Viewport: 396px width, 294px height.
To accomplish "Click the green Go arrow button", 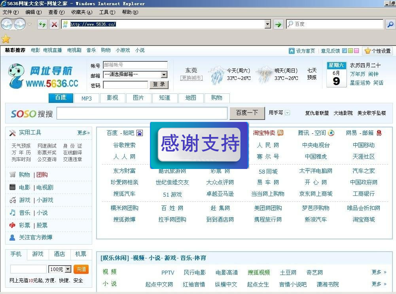I will (x=278, y=24).
